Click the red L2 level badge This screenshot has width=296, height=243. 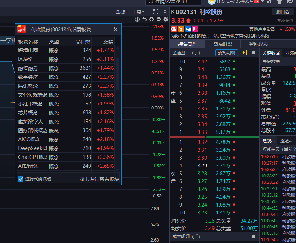[257, 1]
